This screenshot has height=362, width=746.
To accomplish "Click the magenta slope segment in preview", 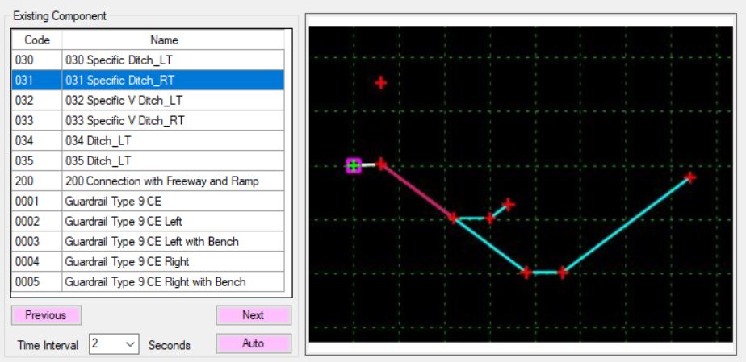I will pos(417,191).
